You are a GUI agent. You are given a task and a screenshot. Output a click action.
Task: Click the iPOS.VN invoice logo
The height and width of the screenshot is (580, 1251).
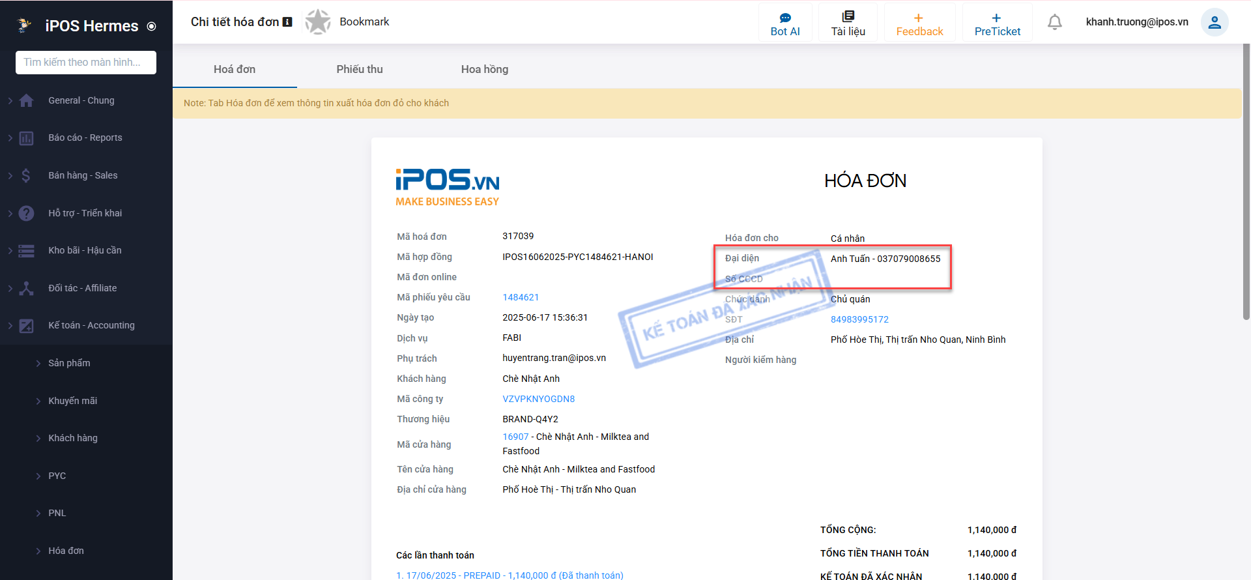click(448, 188)
